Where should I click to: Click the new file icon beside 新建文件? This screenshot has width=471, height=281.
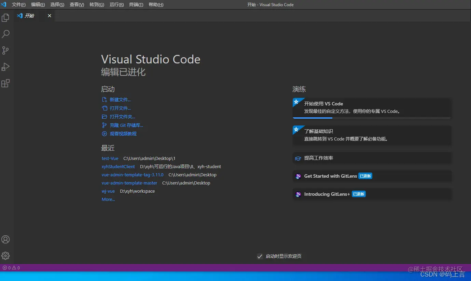click(105, 100)
